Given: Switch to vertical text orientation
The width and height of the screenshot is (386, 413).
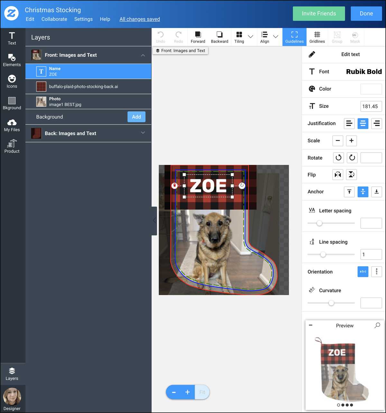Looking at the screenshot, I should (376, 271).
